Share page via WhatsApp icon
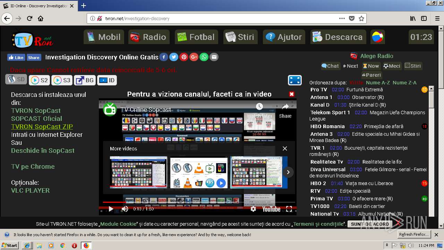The height and width of the screenshot is (250, 444). click(204, 57)
